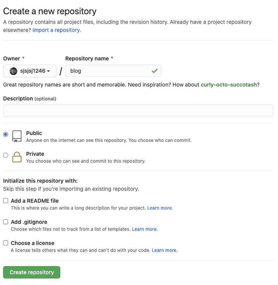
Task: Click the public repository book icon
Action: pos(17,136)
